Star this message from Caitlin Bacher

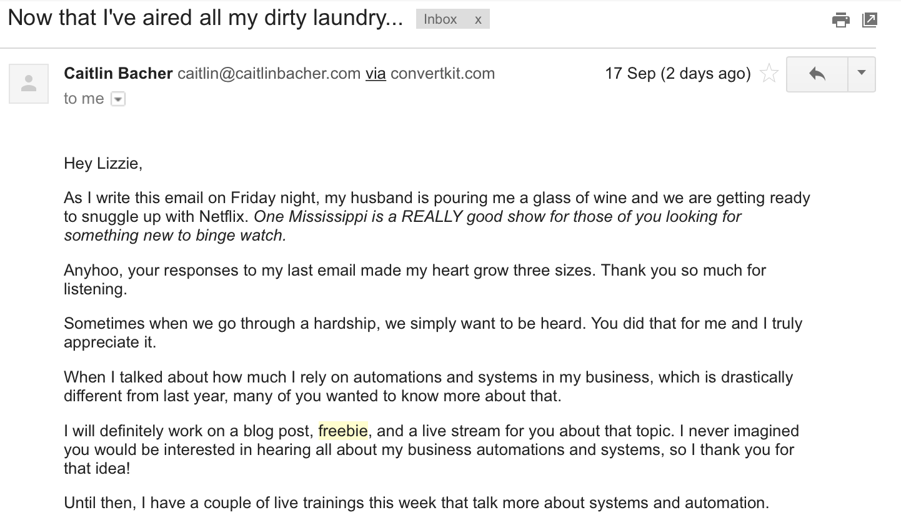click(769, 74)
